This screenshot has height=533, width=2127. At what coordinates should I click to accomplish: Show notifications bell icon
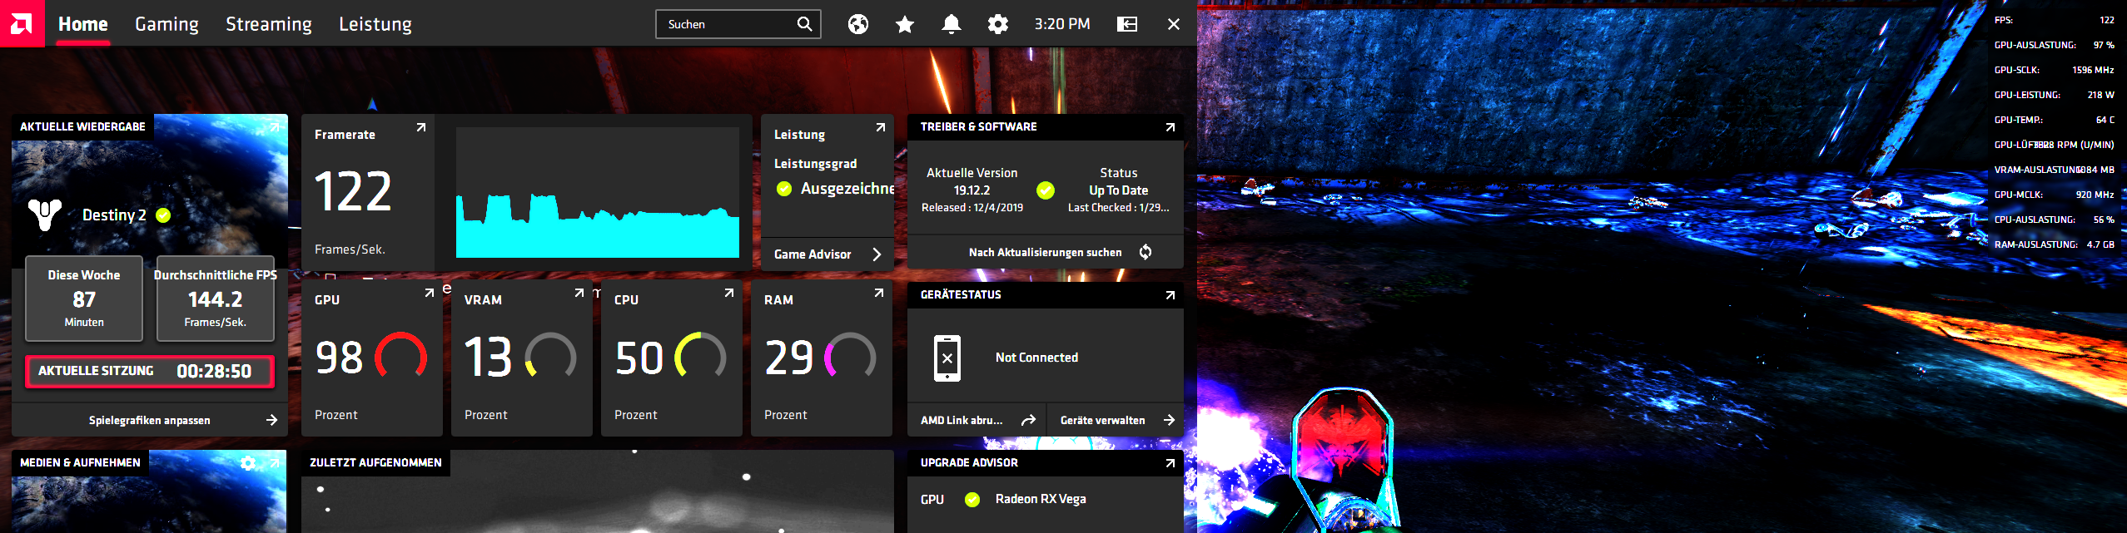tap(952, 24)
